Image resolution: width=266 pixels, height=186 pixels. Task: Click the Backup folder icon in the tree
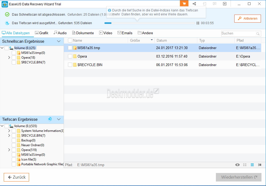click(x=19, y=140)
